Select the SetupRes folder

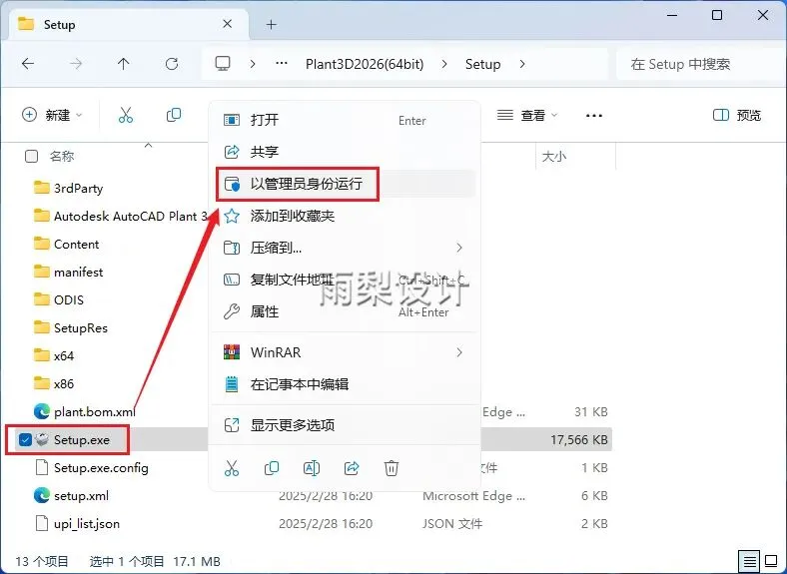click(x=70, y=327)
